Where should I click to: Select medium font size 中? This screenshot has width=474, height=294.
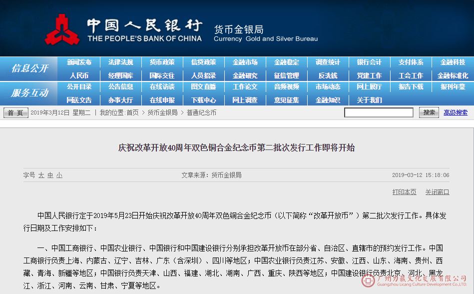click(50, 175)
